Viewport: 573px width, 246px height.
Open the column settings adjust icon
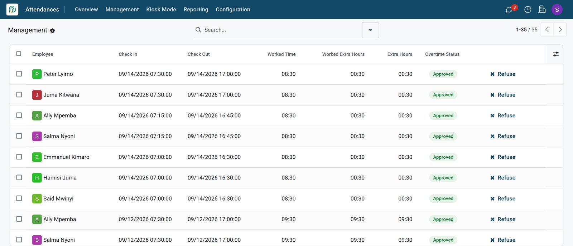556,54
